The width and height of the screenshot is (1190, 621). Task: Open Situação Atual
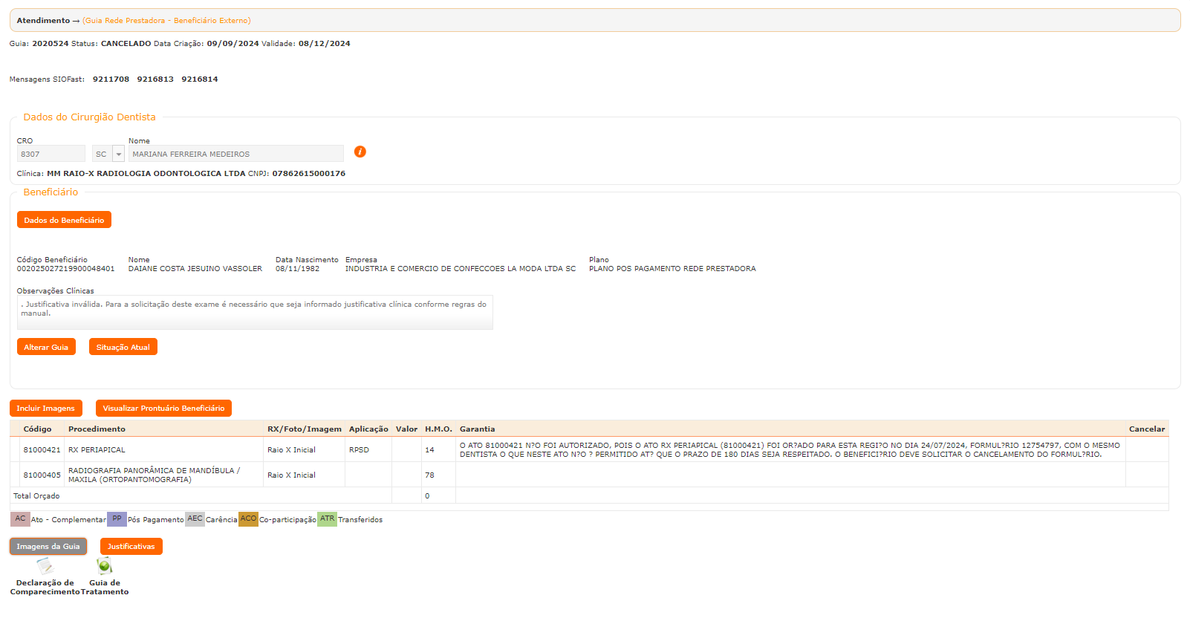[x=123, y=347]
